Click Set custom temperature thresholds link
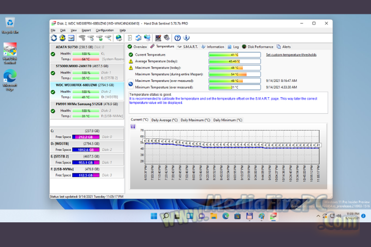Viewport: 371px width, 247px height. coord(291,55)
